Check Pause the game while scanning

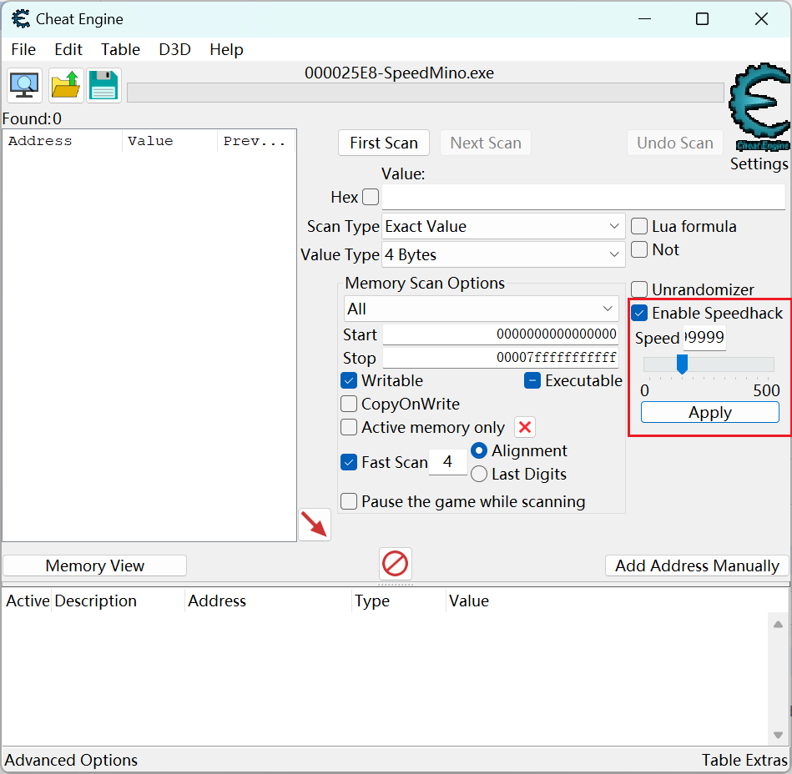[x=349, y=501]
